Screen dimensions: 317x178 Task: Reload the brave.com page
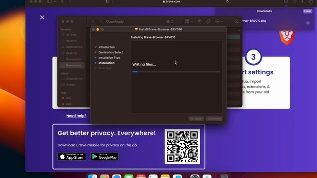227,1
